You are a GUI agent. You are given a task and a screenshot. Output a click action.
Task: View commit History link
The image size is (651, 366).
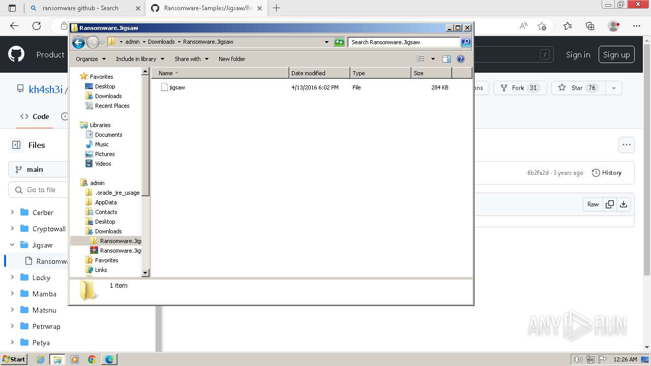coord(607,173)
